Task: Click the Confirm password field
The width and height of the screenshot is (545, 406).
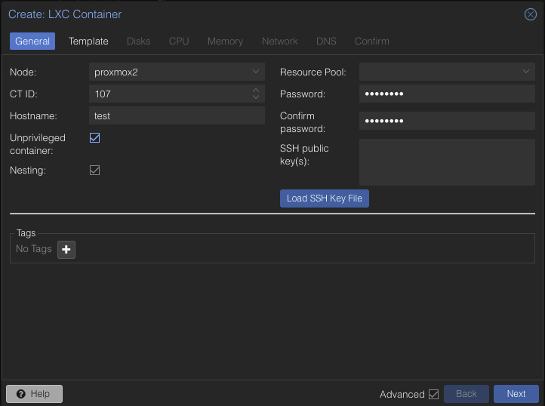Action: [447, 121]
